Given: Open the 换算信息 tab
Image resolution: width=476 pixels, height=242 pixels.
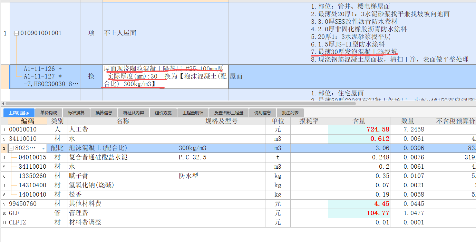Looking at the screenshot, I should (104, 113).
